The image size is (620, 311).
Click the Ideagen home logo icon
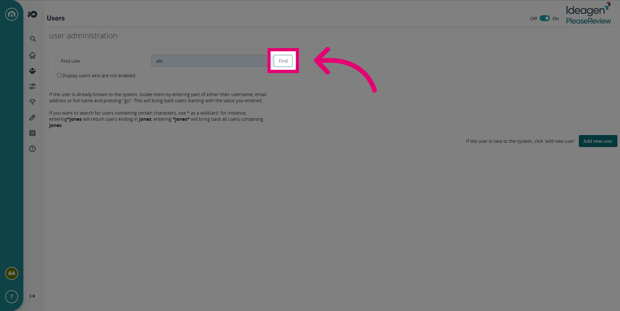(x=12, y=14)
